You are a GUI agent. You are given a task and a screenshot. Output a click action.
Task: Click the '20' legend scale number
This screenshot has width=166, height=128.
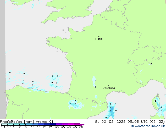pos(45,127)
